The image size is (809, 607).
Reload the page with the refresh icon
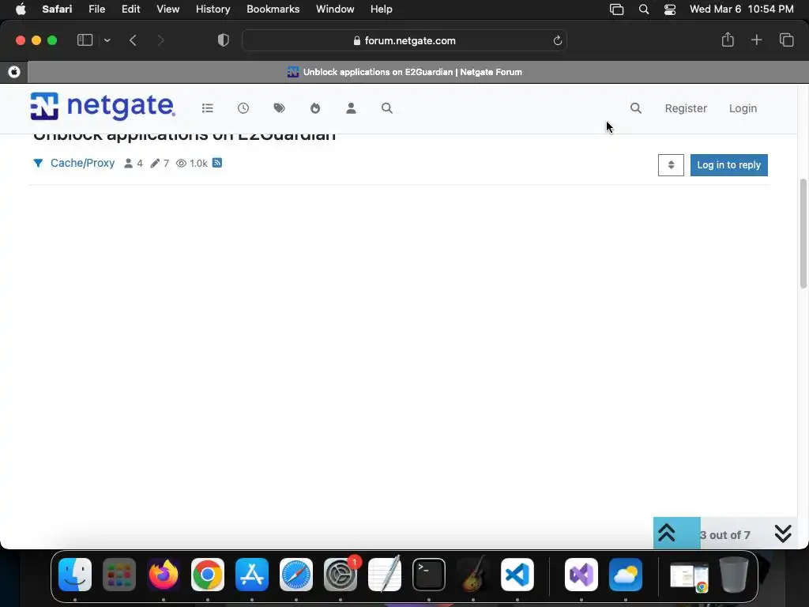[x=557, y=40]
